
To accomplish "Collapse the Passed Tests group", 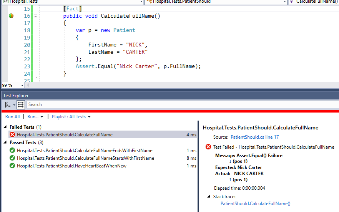I will tap(5, 142).
